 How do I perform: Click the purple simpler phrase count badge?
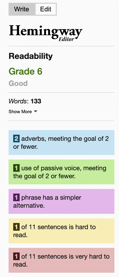tap(16, 198)
